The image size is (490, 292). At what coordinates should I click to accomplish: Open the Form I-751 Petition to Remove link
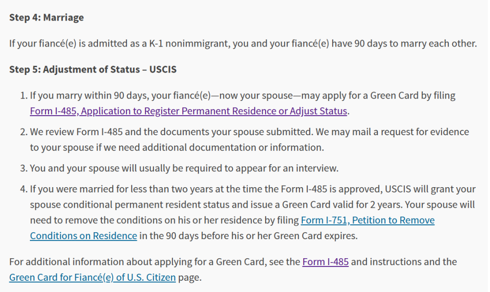coord(367,220)
